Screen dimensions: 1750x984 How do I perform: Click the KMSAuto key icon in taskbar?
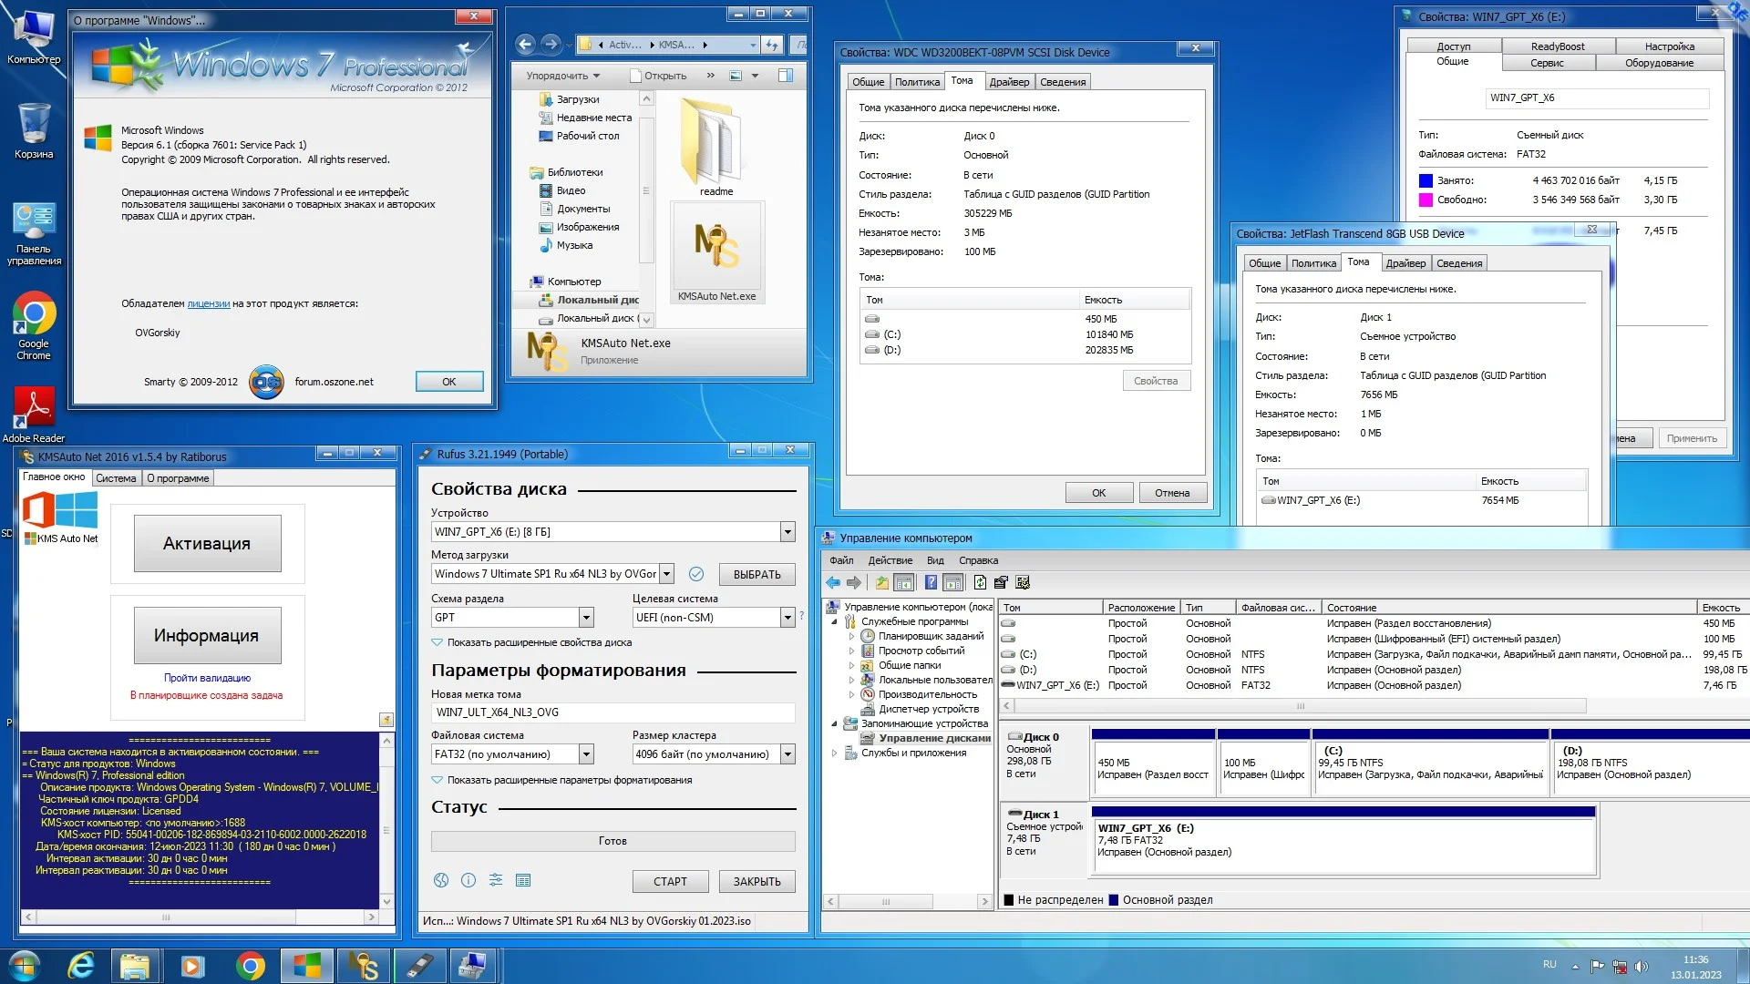click(364, 966)
